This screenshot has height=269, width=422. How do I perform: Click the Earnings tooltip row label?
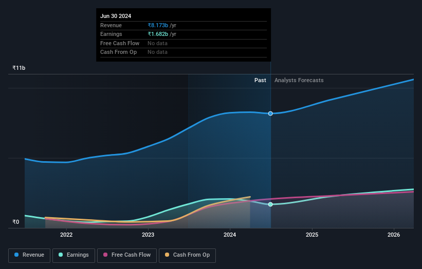pyautogui.click(x=111, y=34)
